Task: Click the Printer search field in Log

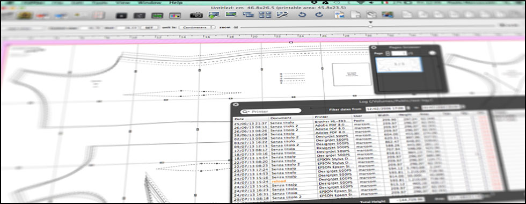Action: pyautogui.click(x=271, y=111)
